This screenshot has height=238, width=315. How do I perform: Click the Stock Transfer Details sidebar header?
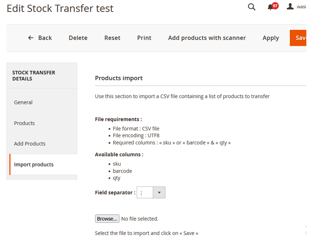coord(34,76)
